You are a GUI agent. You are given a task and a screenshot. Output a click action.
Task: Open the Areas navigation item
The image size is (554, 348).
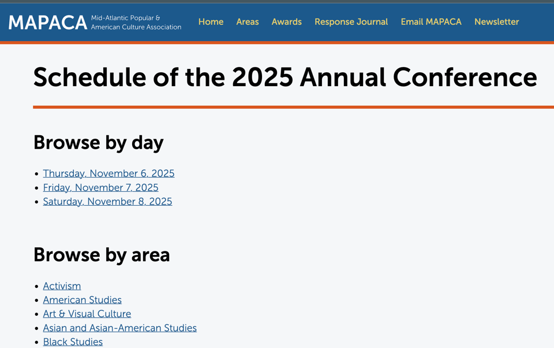click(248, 22)
